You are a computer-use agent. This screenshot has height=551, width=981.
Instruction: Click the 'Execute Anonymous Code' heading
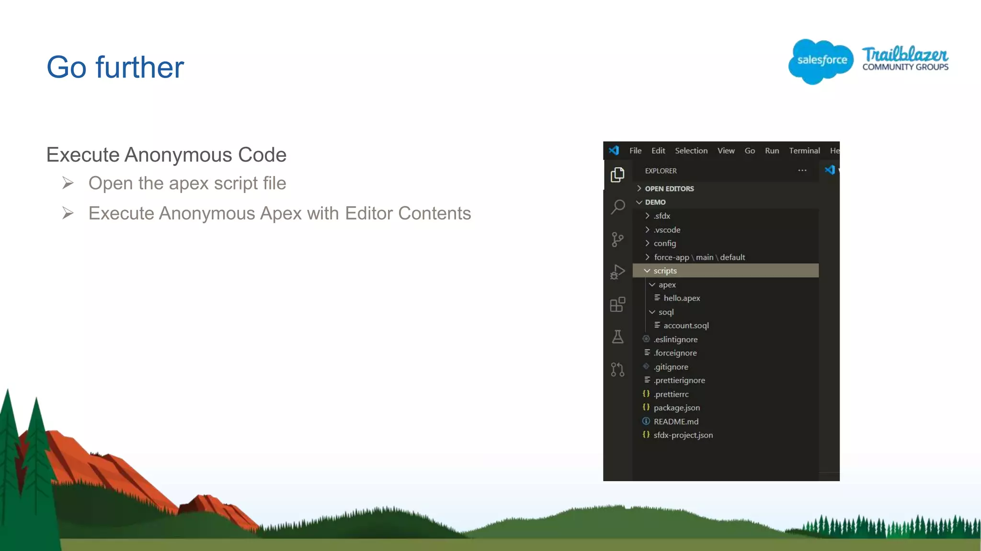(x=166, y=154)
